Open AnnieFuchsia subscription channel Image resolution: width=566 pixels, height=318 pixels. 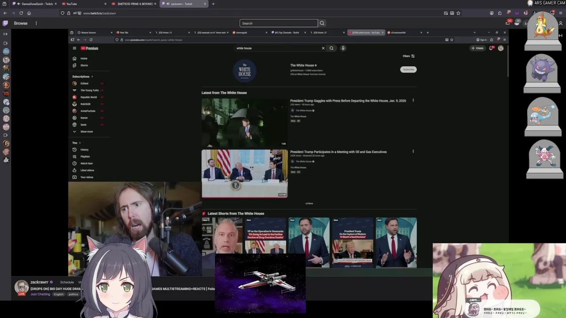(87, 111)
